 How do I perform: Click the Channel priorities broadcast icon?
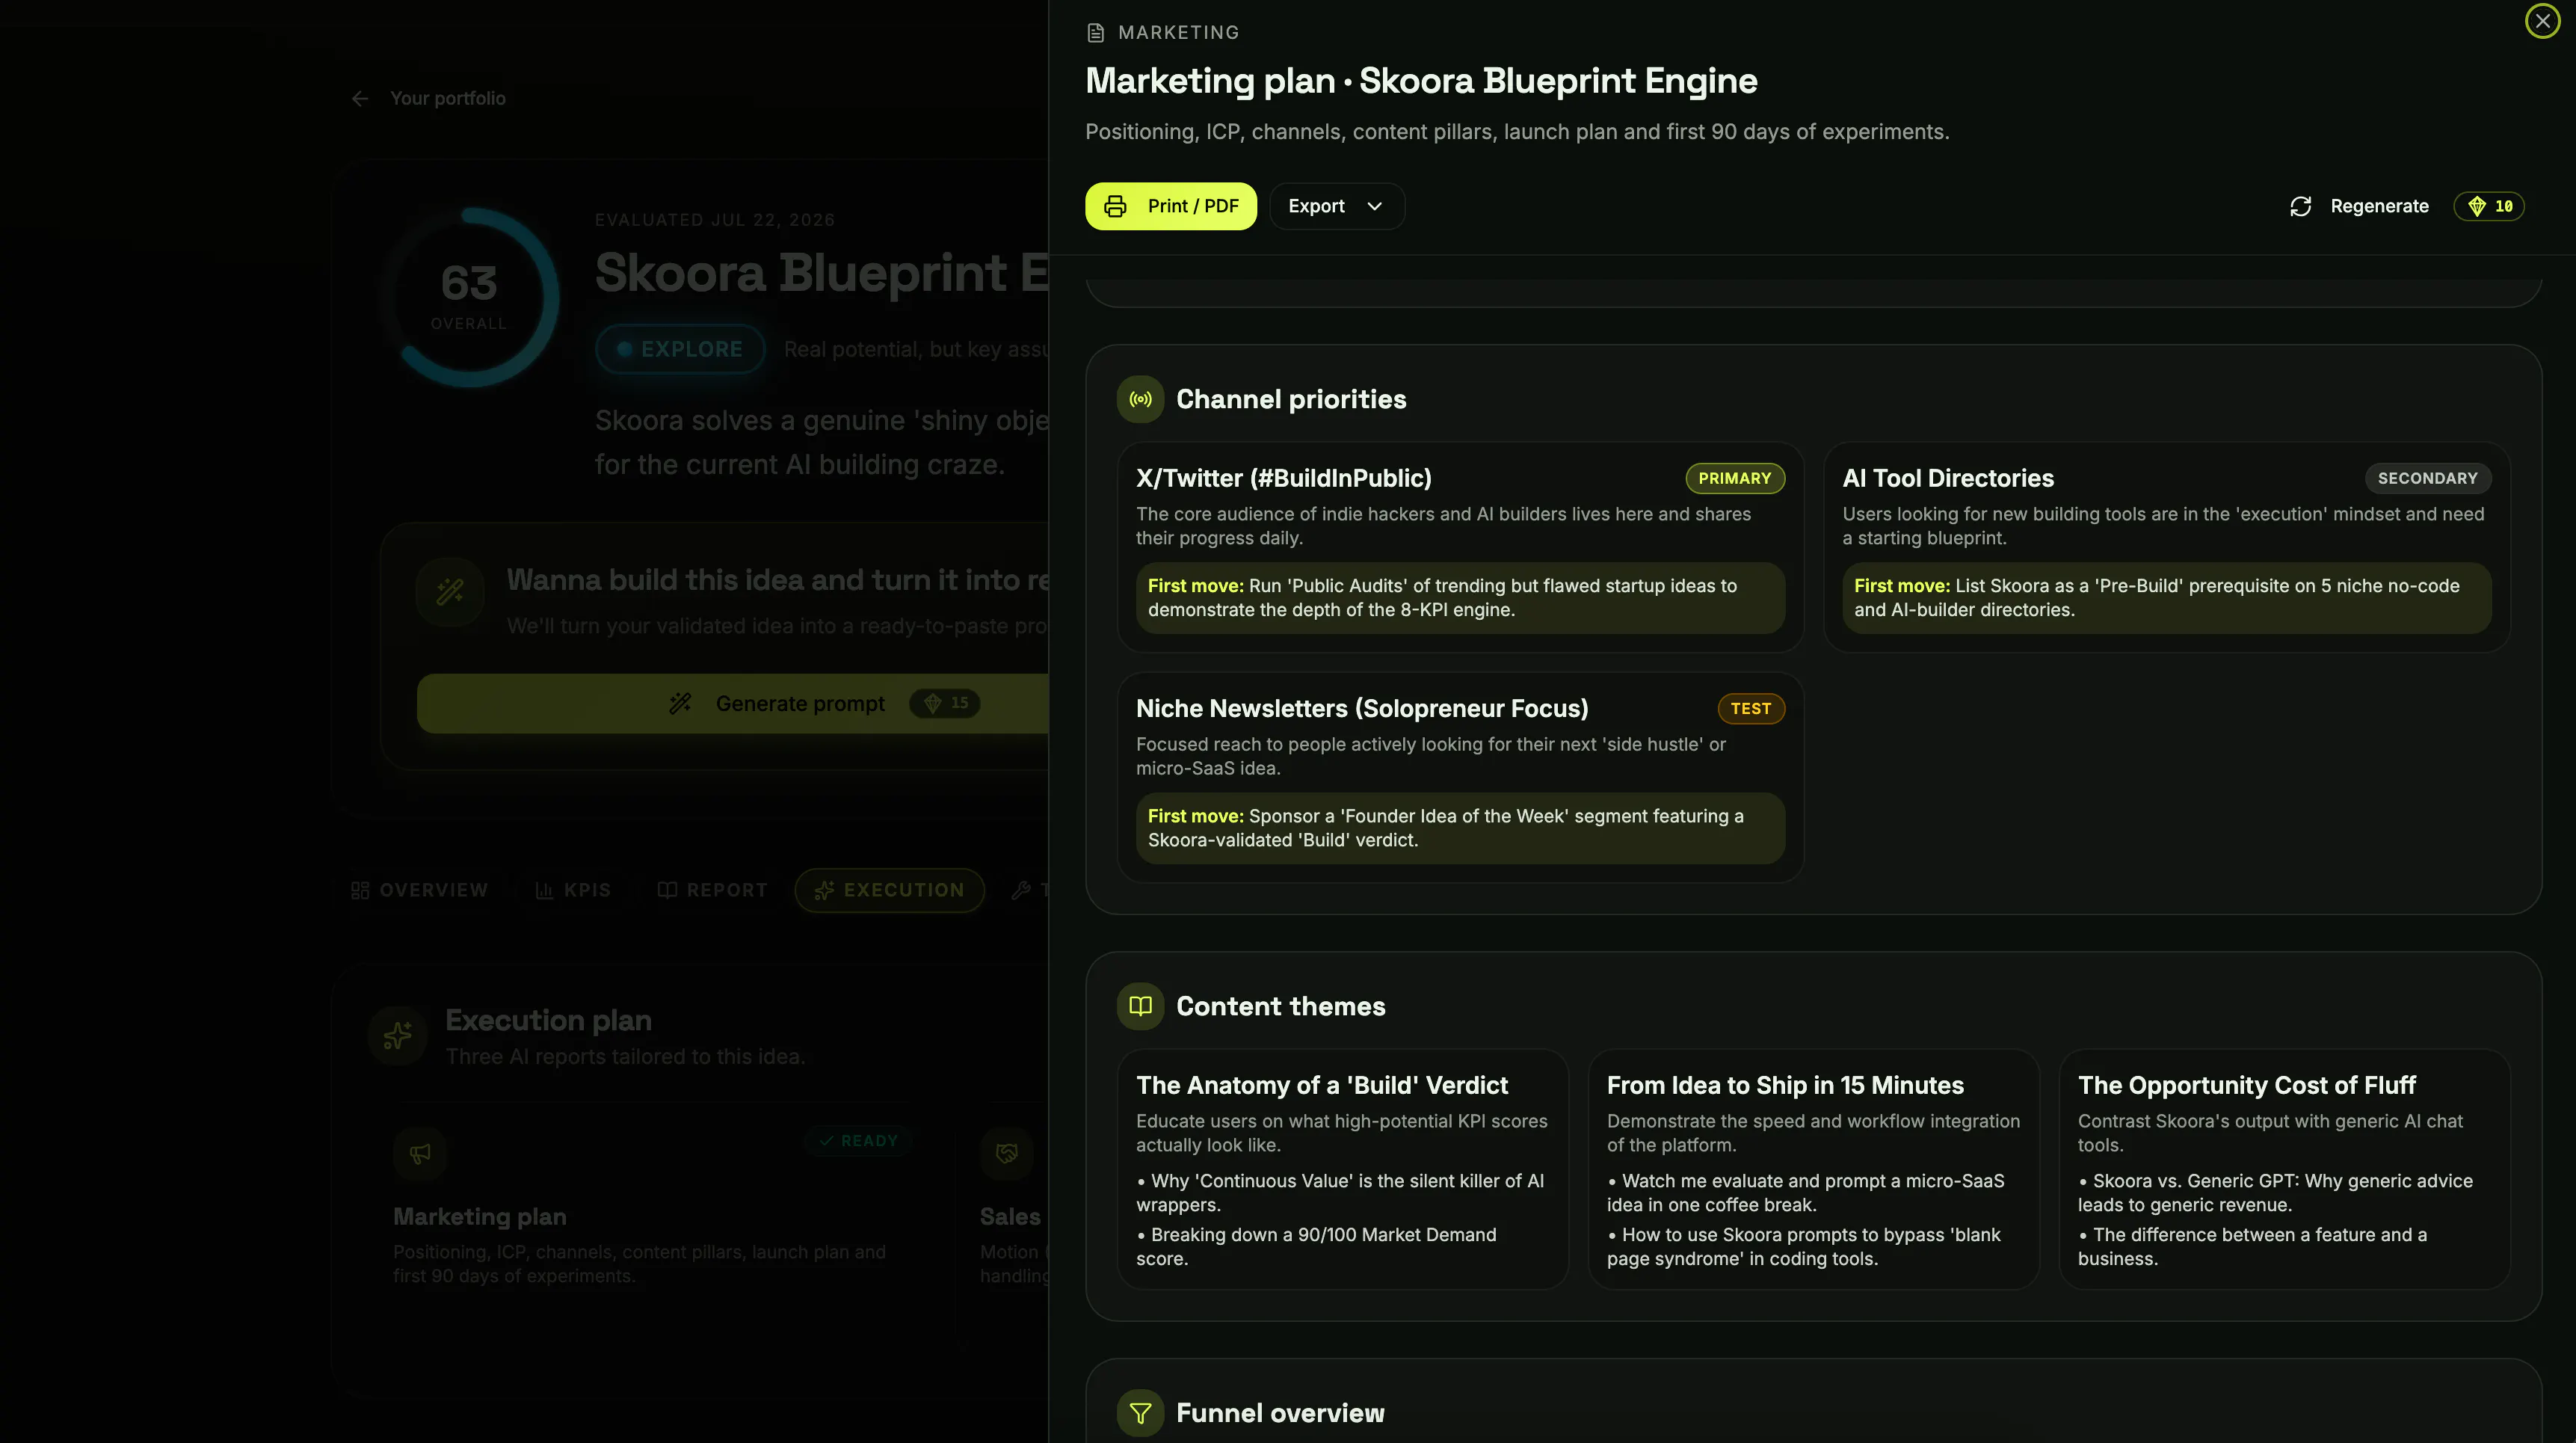click(x=1141, y=399)
